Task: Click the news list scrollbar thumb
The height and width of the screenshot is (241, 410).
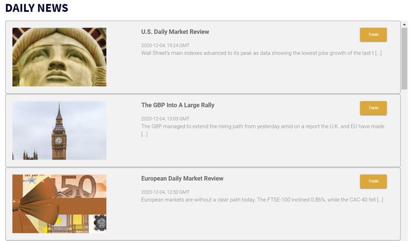Action: coord(404,58)
